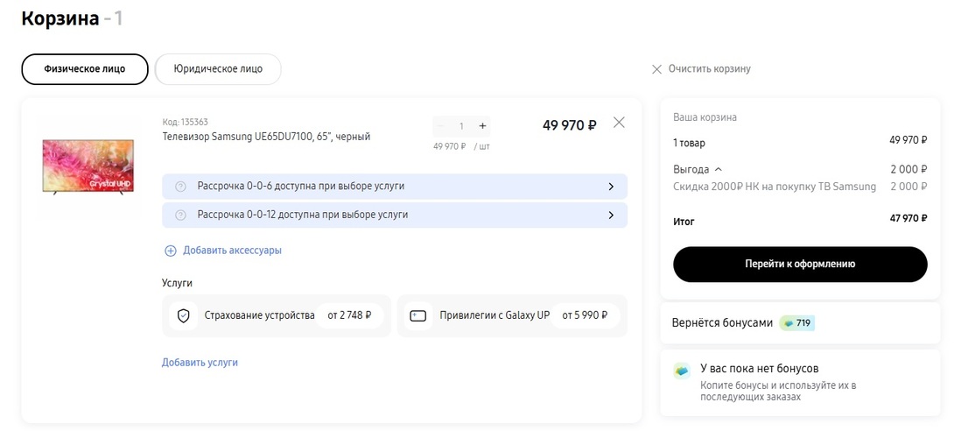Viewport: 954px width, 431px height.
Task: Decrease TV quantity with minus button
Action: [x=441, y=126]
